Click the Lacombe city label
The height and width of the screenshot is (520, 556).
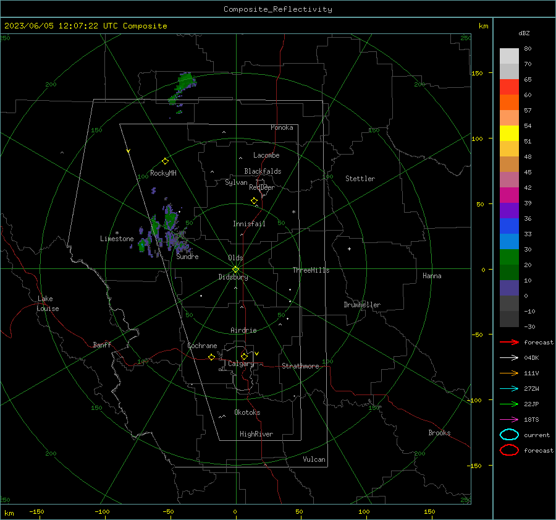coord(266,155)
